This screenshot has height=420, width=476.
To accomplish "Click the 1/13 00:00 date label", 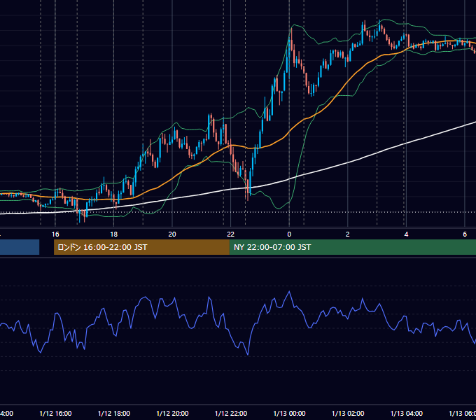I will click(289, 413).
